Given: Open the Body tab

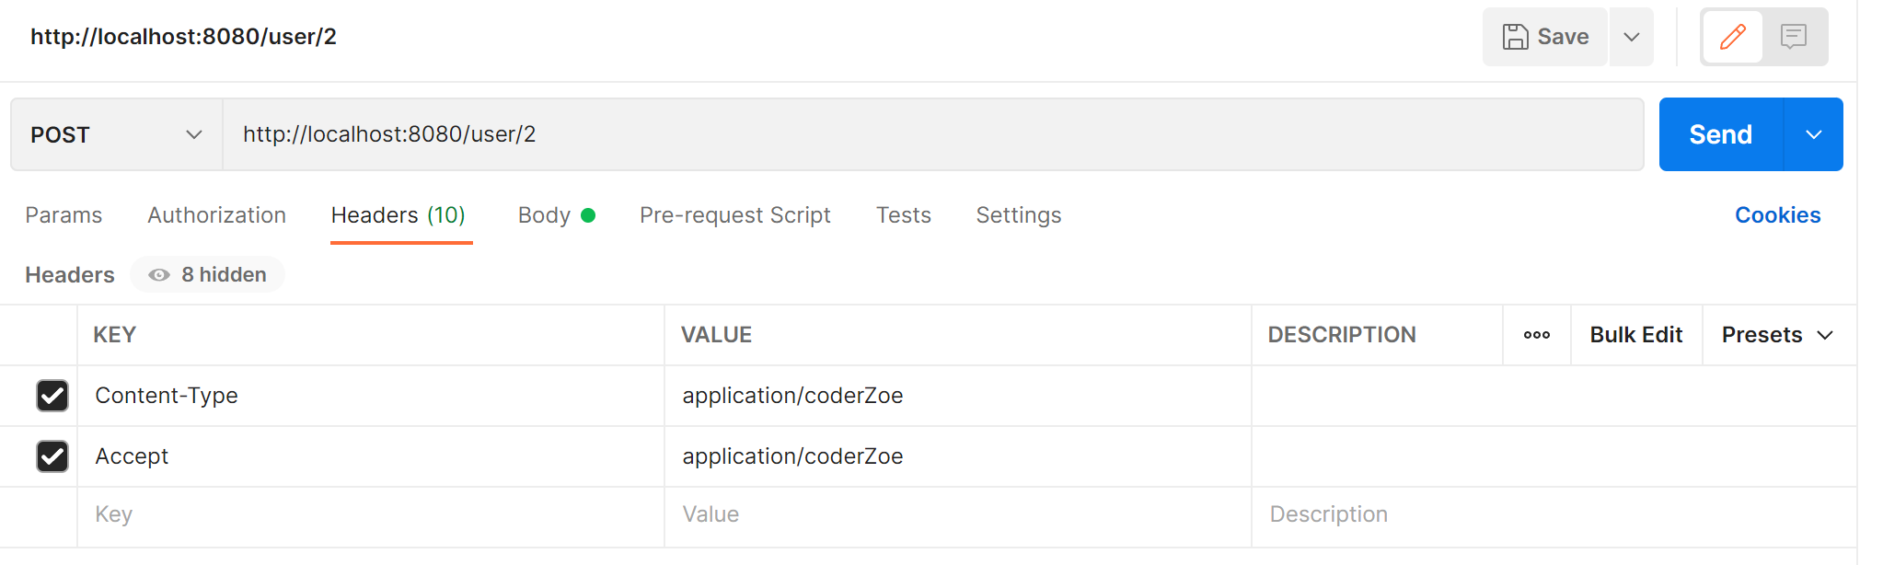Looking at the screenshot, I should (x=557, y=215).
